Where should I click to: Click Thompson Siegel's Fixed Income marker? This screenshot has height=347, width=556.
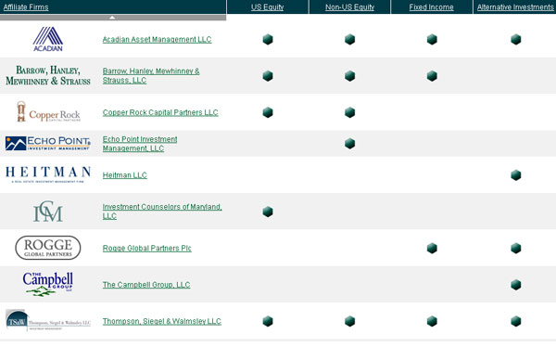pos(432,321)
